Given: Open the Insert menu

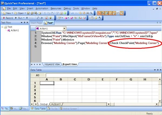Looking at the screenshot, I should 30,8.
